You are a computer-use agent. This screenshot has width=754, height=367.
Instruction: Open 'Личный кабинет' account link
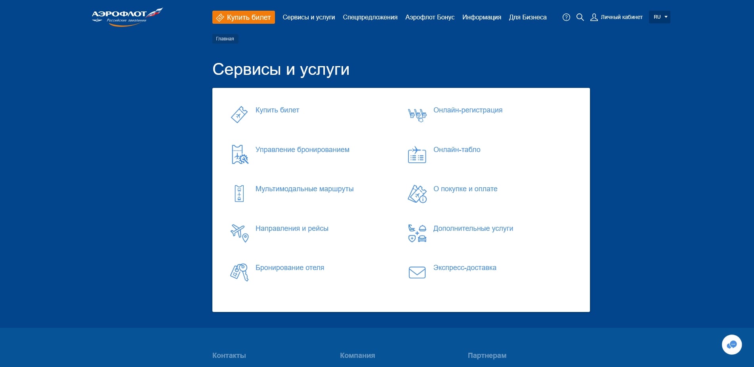[617, 17]
